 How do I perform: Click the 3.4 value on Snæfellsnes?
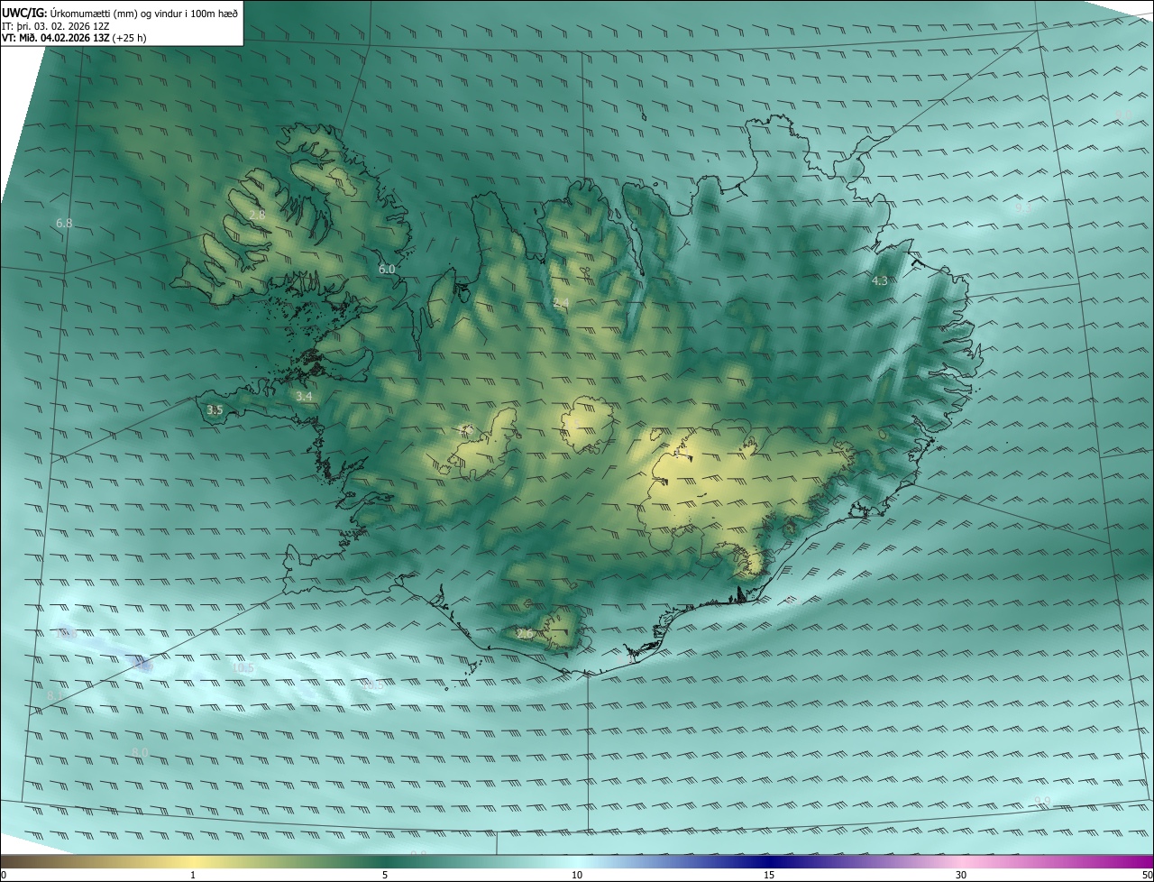click(x=304, y=396)
